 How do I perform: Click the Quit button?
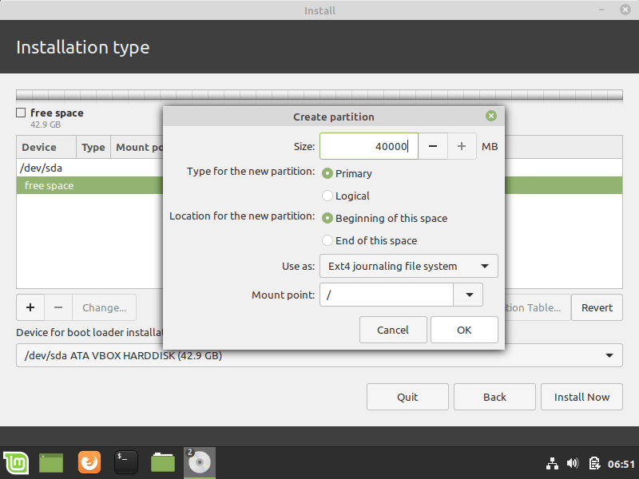click(x=407, y=397)
